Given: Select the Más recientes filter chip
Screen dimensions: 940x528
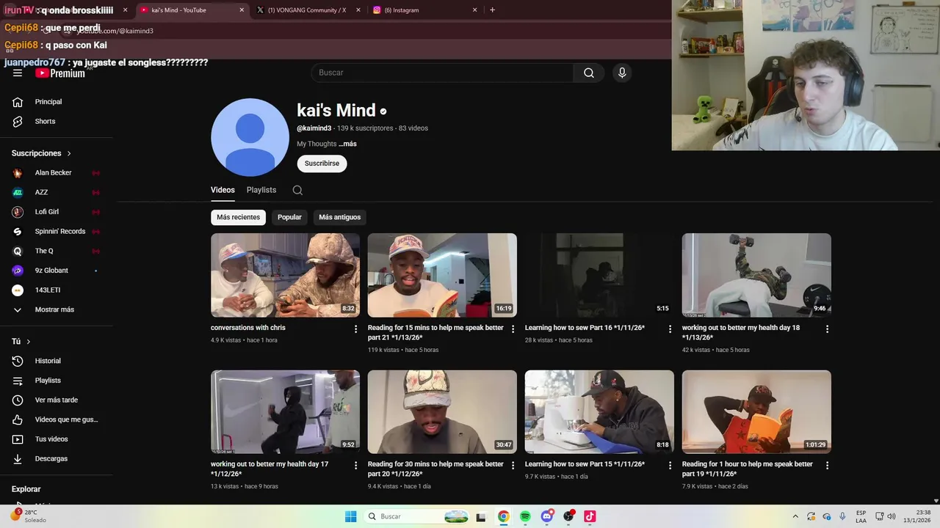Looking at the screenshot, I should click(238, 217).
